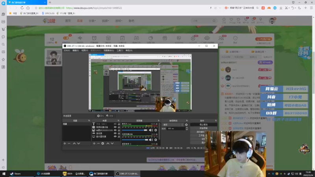Open the 渐变 transition dropdown
Image resolution: width=315 pixels, height=177 pixels.
pyautogui.click(x=173, y=125)
